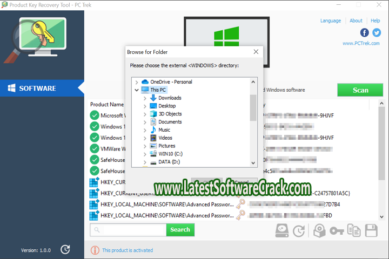Collapse the This PC tree node
389x259 pixels.
(137, 90)
